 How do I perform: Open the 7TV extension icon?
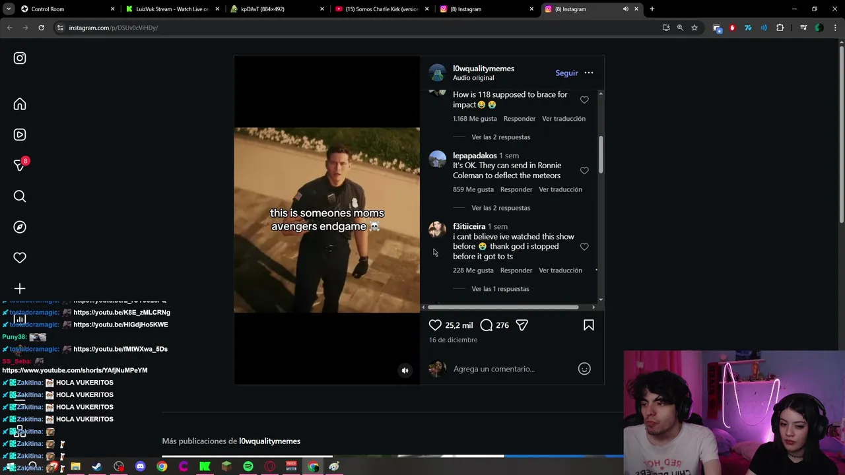(x=748, y=28)
